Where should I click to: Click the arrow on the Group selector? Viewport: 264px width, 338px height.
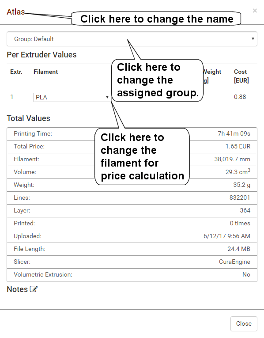point(253,39)
